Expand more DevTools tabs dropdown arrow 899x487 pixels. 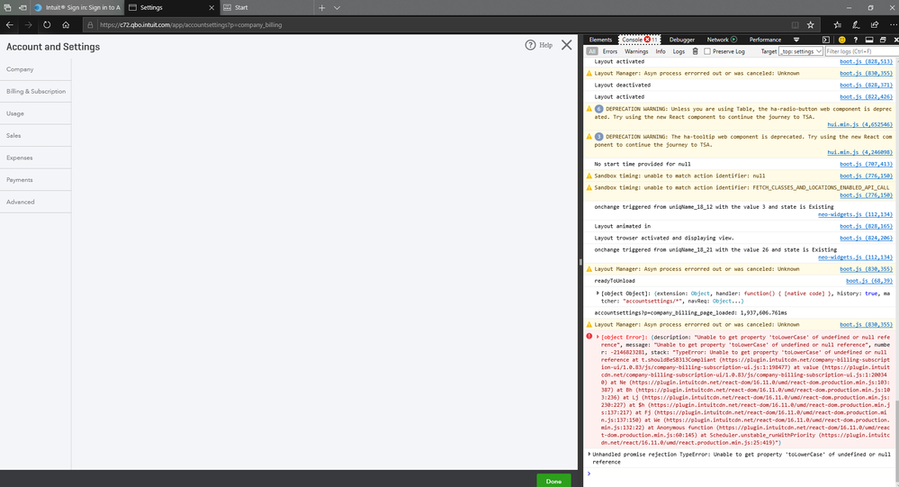pos(796,40)
